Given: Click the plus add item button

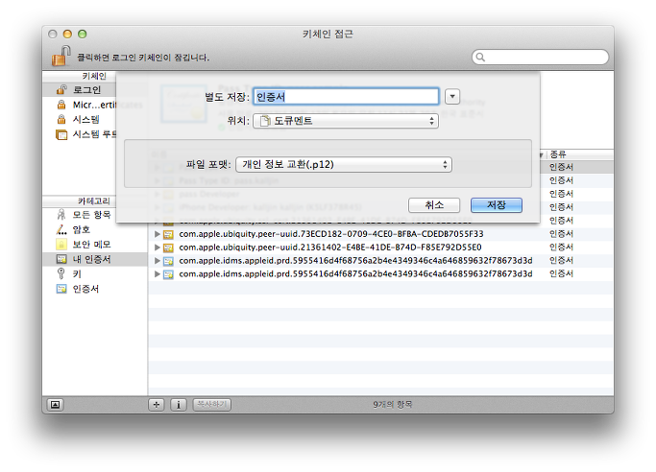Looking at the screenshot, I should [x=156, y=404].
